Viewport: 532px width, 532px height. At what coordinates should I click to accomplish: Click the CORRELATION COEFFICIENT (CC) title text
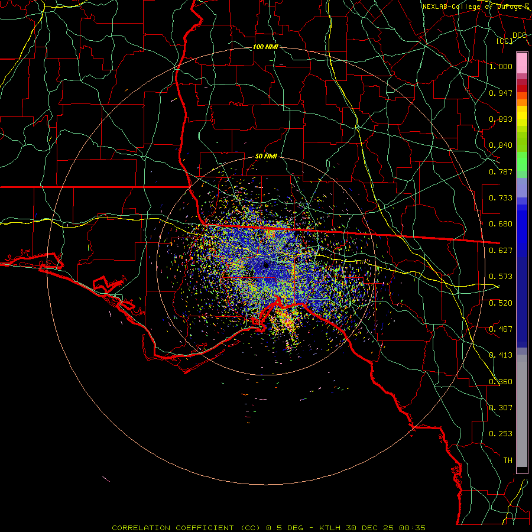pyautogui.click(x=186, y=528)
